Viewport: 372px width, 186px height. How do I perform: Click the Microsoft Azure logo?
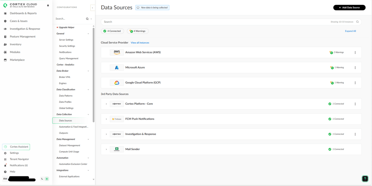(117, 68)
